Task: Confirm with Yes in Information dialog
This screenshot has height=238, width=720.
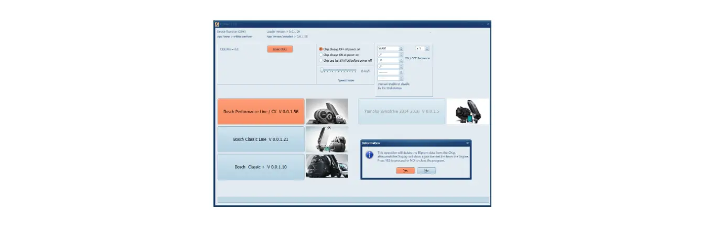Action: coord(405,170)
